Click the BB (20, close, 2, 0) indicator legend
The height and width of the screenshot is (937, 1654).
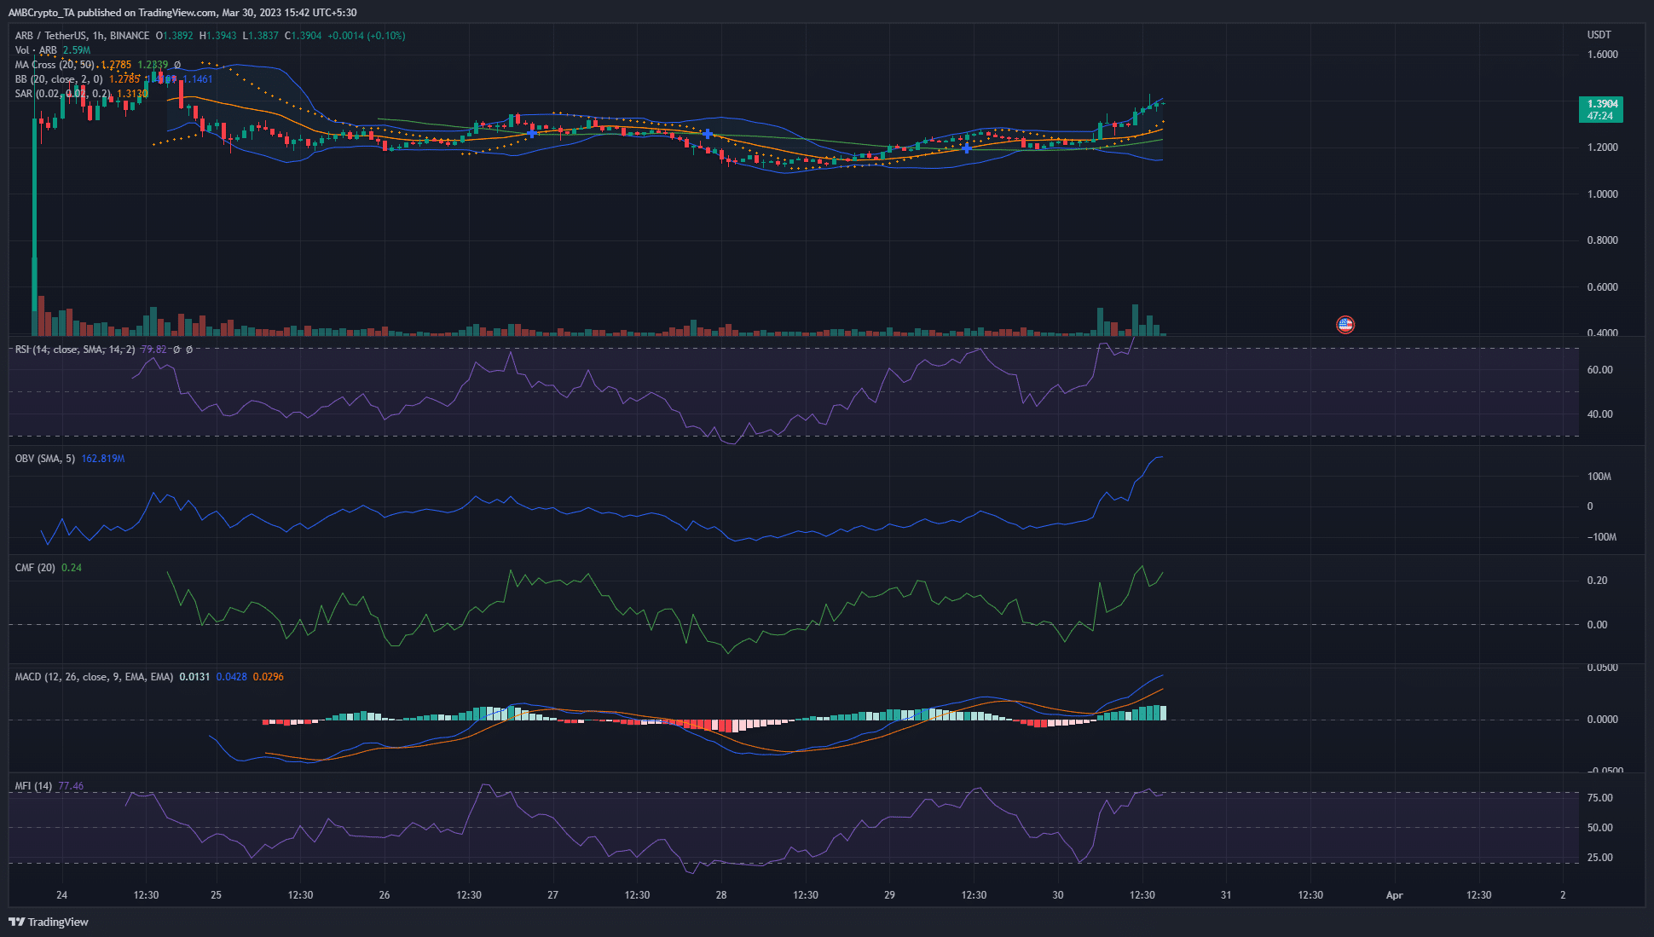60,78
